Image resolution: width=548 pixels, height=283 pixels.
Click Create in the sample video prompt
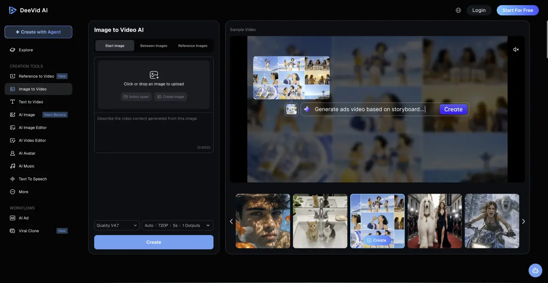[x=453, y=109]
